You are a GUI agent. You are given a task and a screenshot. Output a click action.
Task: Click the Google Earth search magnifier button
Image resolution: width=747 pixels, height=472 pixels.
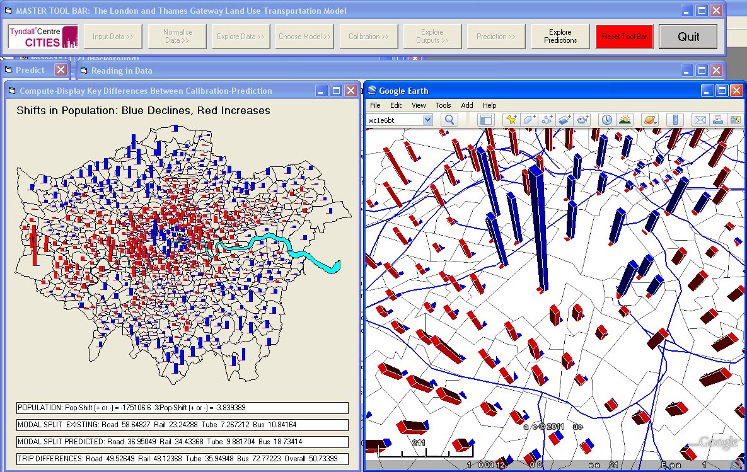[x=449, y=120]
